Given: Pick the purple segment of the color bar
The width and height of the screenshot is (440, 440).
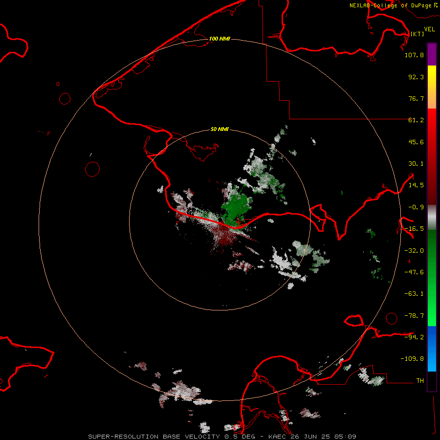Looking at the screenshot, I should [432, 54].
